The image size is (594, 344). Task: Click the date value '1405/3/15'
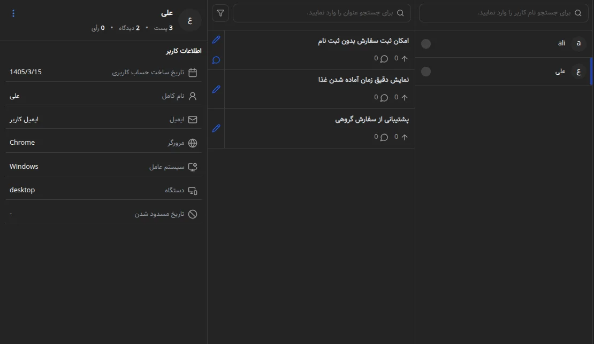coord(25,72)
